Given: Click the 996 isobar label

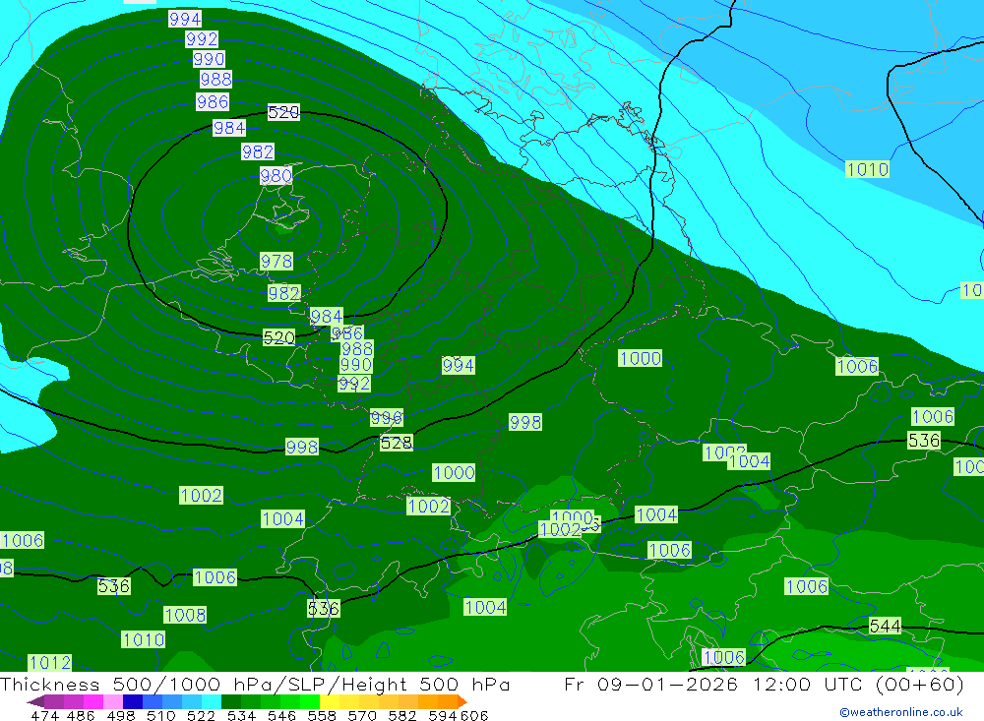Looking at the screenshot, I should pos(387,418).
